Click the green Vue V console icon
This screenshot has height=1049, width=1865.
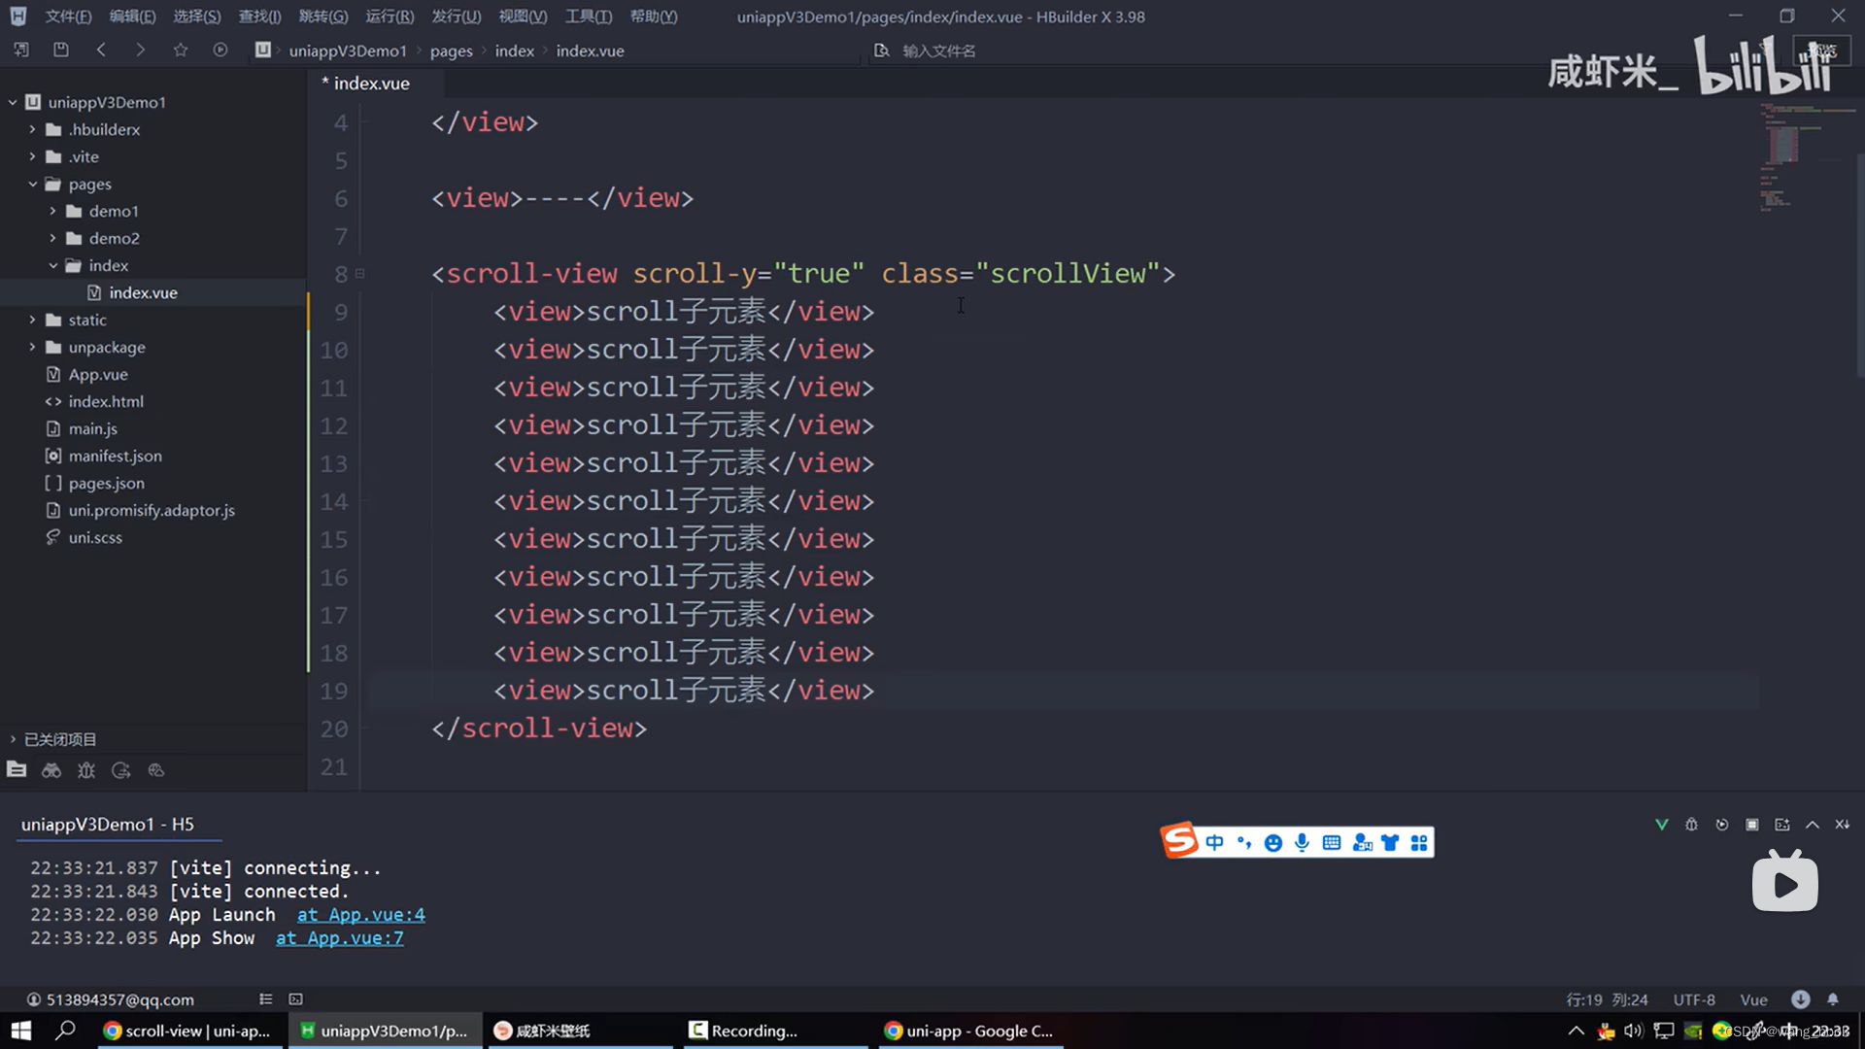click(1662, 825)
